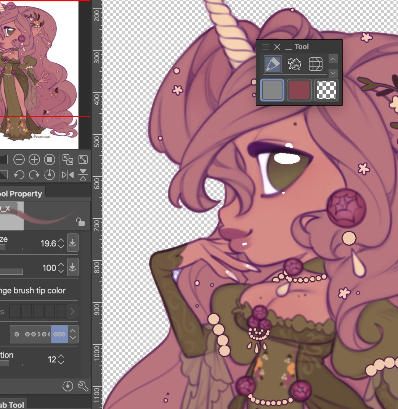Rotate the canvas left in Navigator

pos(19,175)
